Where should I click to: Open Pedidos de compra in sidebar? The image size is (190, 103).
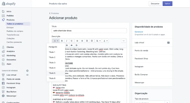coord(15,31)
